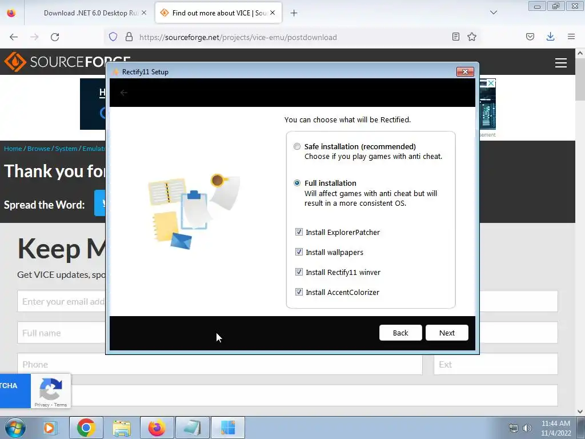This screenshot has width=585, height=439.
Task: Toggle reader view icon in address bar
Action: (455, 37)
